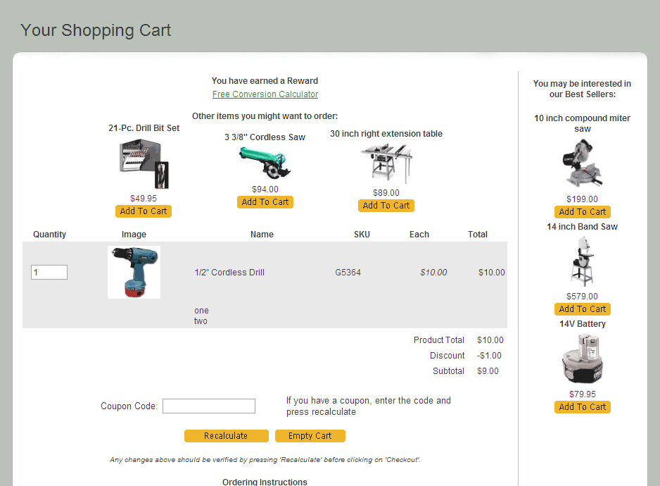
Task: Click the 21-Pc. Drill Bit Set image
Action: [x=144, y=164]
